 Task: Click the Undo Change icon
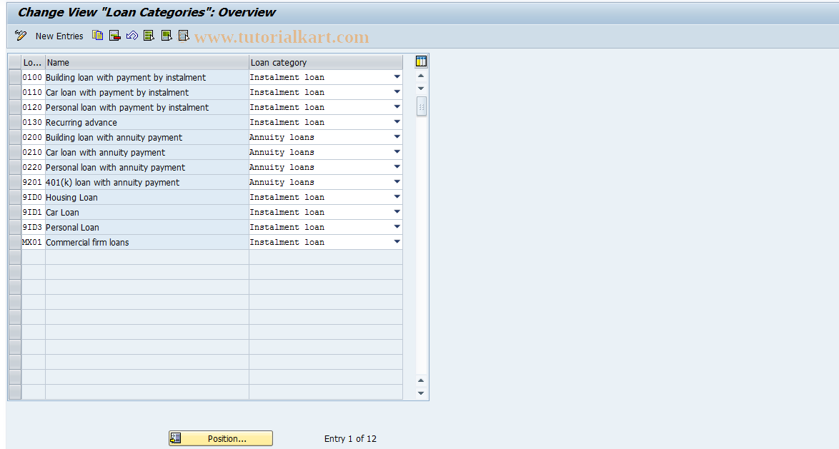click(x=131, y=35)
